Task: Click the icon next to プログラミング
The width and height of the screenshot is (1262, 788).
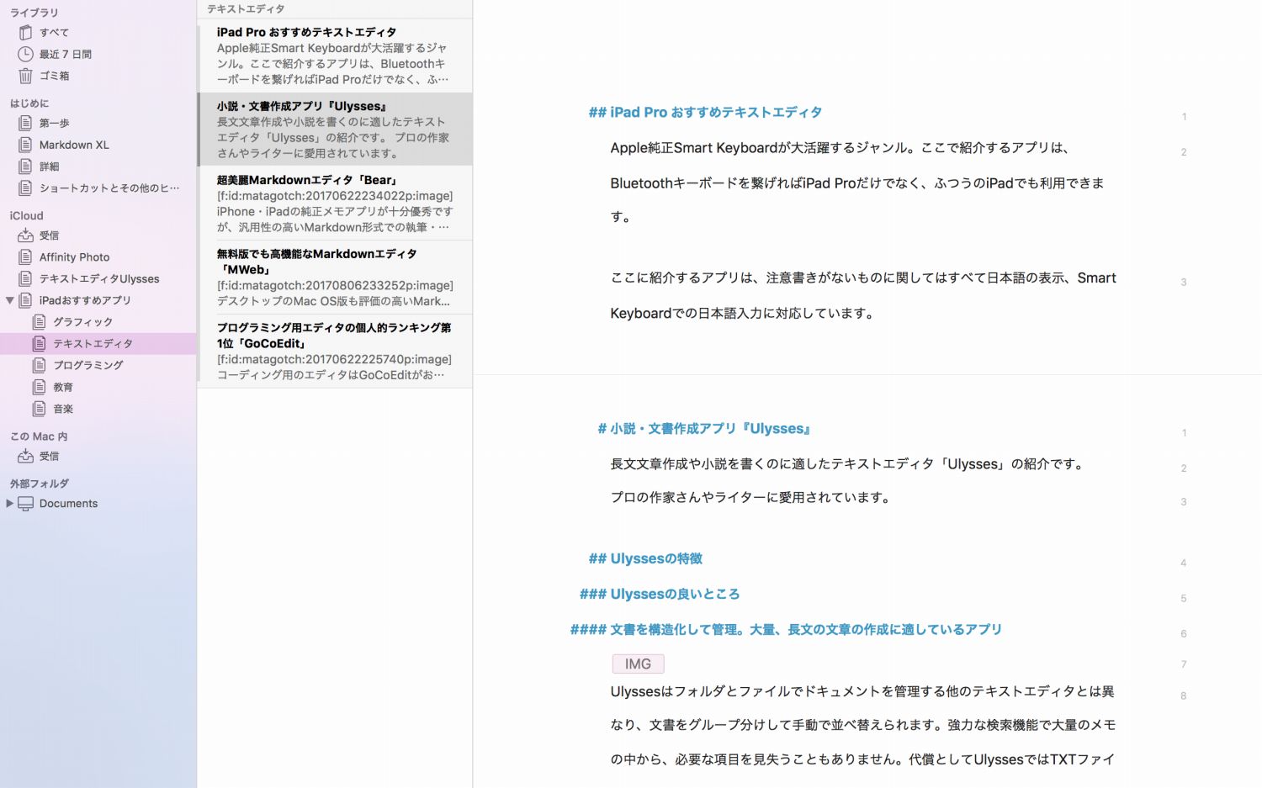Action: 39,365
